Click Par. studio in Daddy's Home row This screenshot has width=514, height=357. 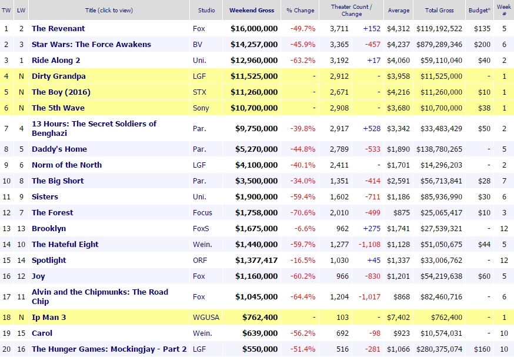click(x=199, y=149)
